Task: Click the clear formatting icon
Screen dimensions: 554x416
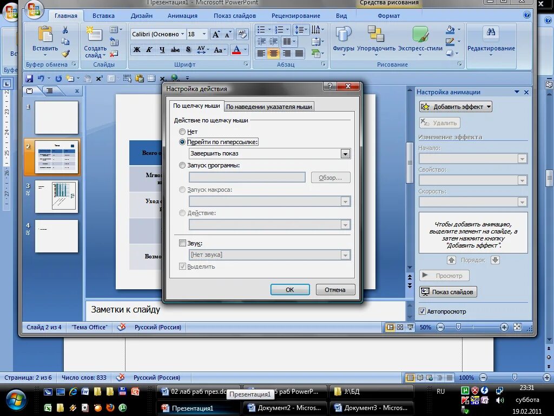Action: [242, 34]
